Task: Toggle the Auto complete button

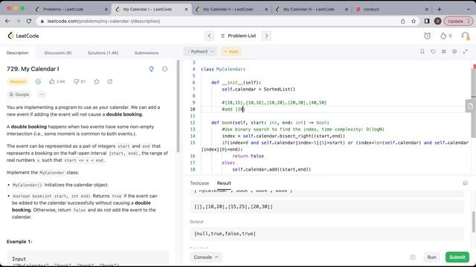Action: pos(231,51)
